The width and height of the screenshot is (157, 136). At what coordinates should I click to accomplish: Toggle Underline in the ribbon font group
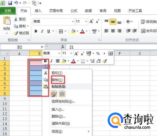pos(49,31)
